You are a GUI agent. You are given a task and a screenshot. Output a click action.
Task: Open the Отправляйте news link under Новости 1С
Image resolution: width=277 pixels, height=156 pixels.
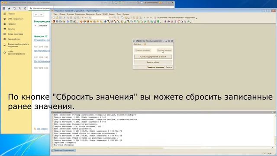(42, 40)
